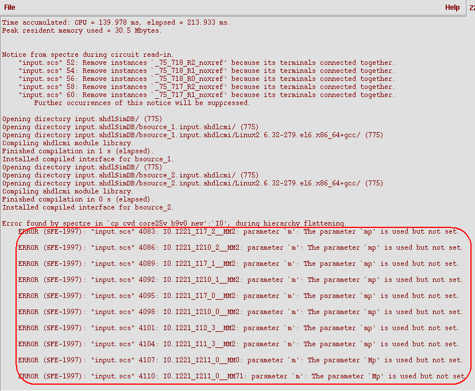This screenshot has width=475, height=391.
Task: Click the 'Time accumulated' CPU line
Action: [115, 22]
